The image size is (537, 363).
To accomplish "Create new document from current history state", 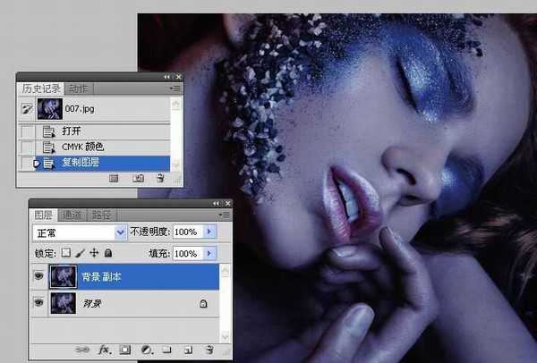I will click(115, 178).
